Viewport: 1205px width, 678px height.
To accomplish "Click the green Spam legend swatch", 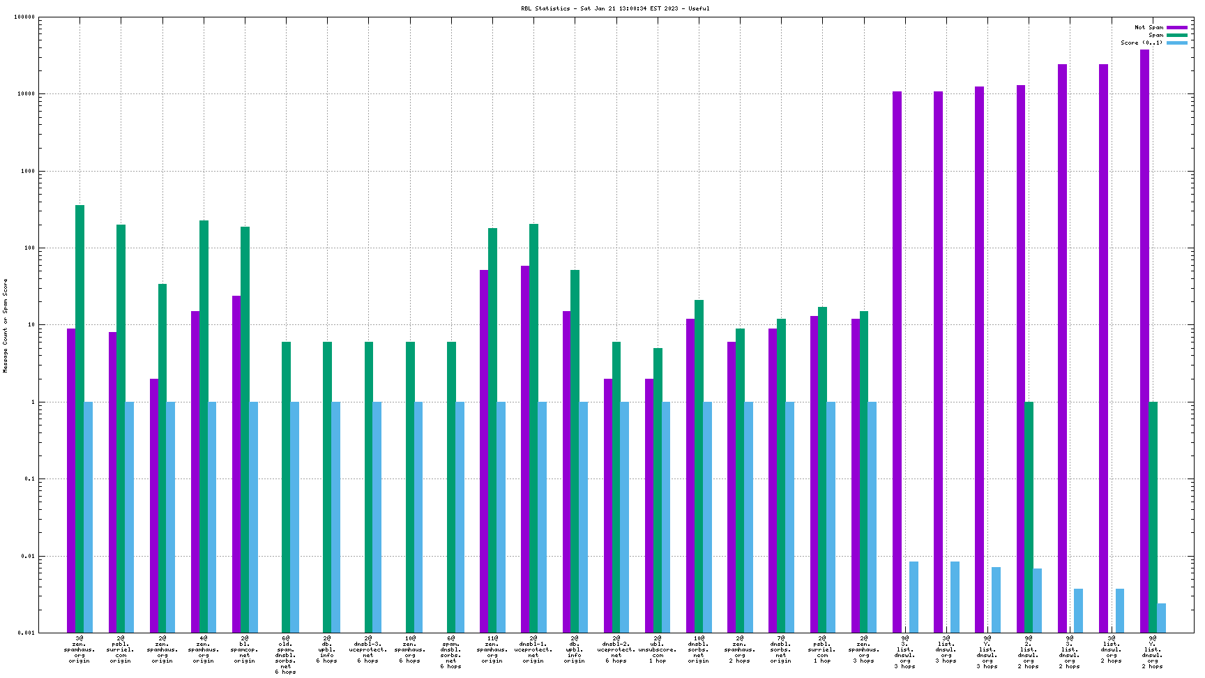I will 1177,35.
